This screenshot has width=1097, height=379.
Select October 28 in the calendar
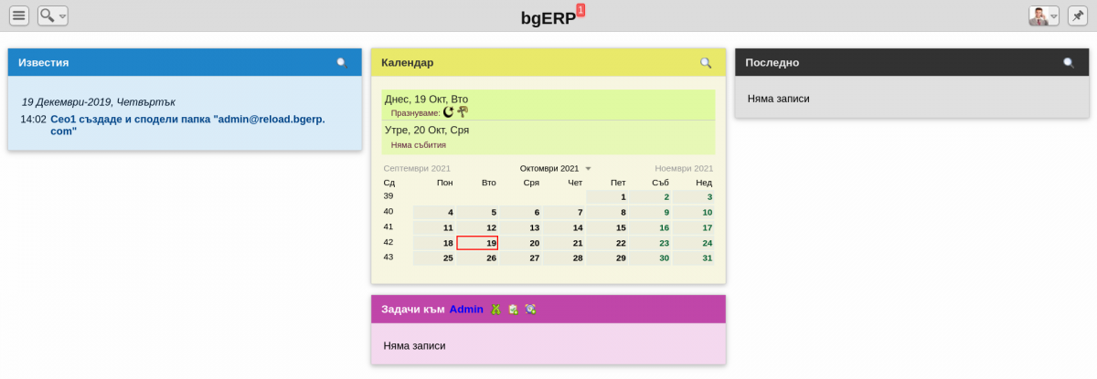point(564,258)
